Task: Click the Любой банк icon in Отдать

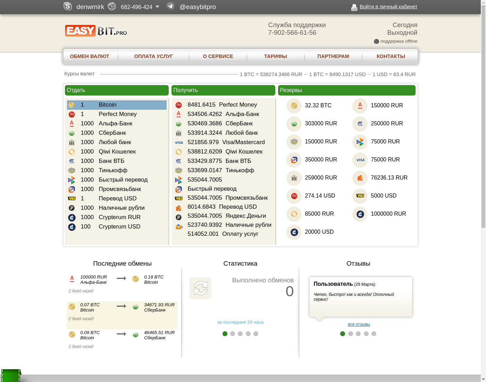Action: [72, 142]
